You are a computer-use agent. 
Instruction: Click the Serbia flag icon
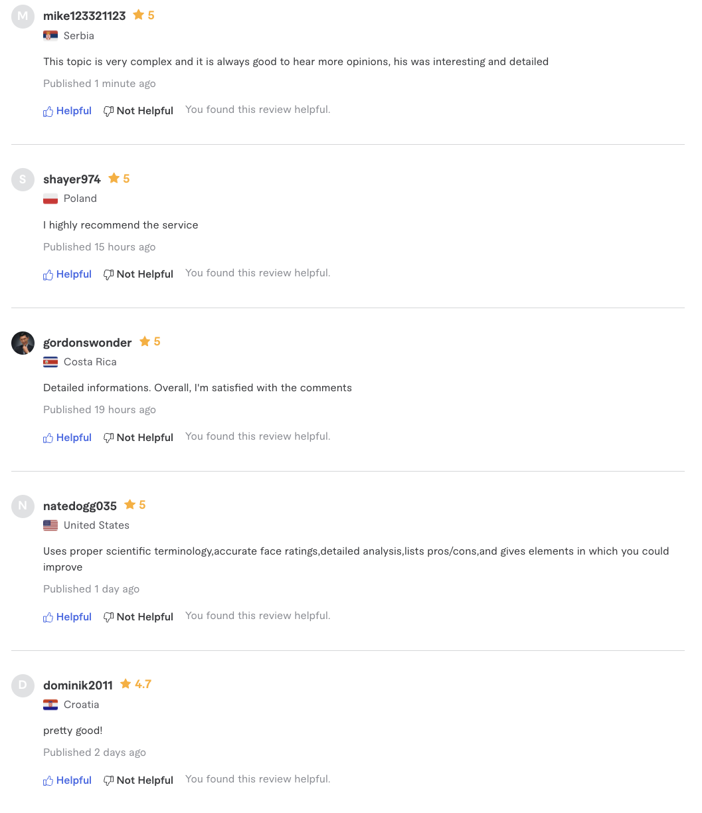pos(50,36)
